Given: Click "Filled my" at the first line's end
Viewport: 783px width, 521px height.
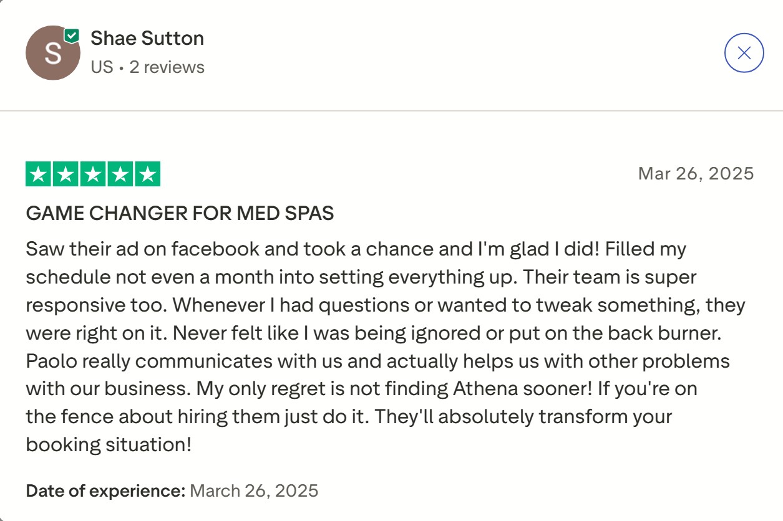Looking at the screenshot, I should coord(644,249).
